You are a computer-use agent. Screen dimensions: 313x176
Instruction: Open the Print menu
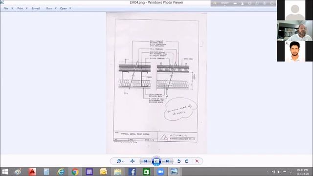[20, 8]
